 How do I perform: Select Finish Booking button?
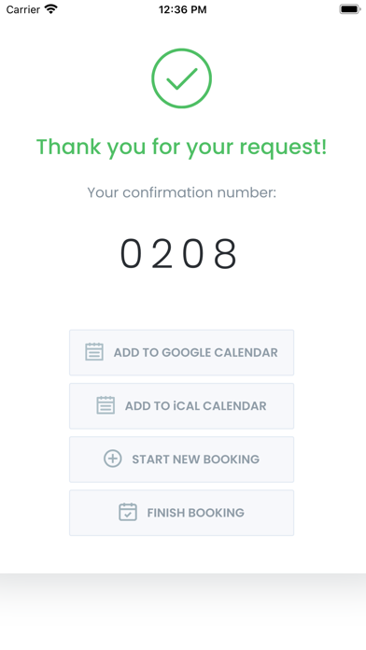pos(181,513)
